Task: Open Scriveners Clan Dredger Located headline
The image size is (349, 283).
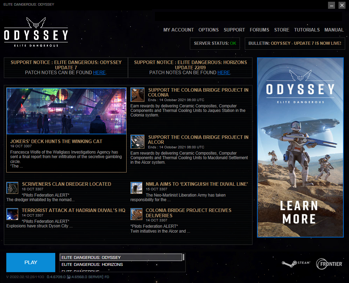Action: [x=66, y=184]
